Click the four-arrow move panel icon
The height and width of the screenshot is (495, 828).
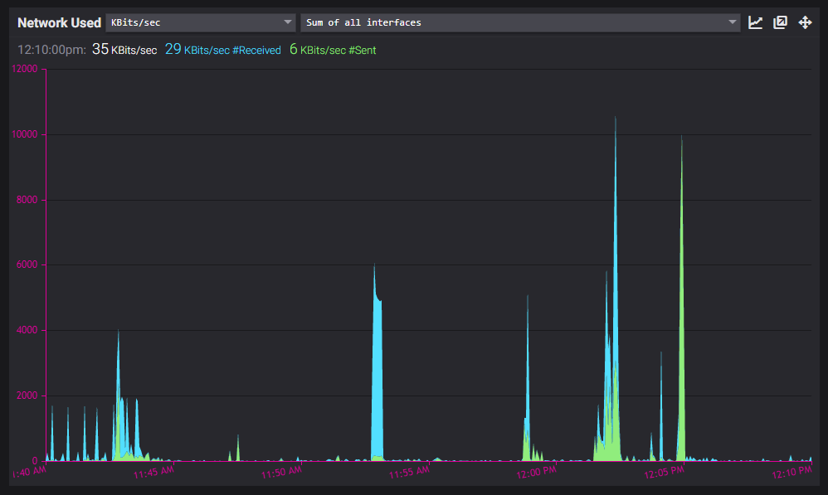805,22
